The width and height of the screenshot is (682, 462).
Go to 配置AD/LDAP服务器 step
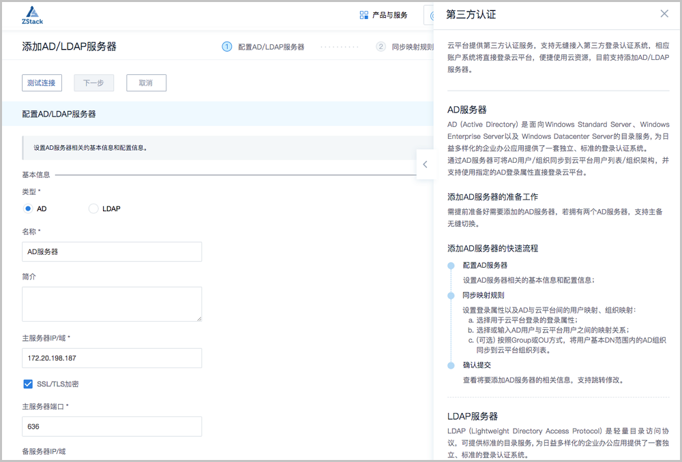[x=271, y=47]
